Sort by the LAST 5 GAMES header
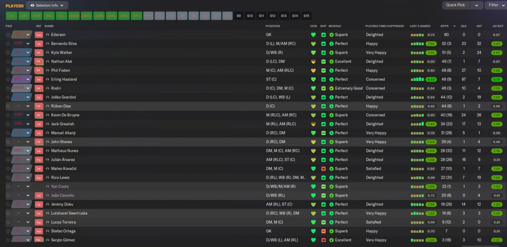Image resolution: width=507 pixels, height=247 pixels. (x=420, y=26)
